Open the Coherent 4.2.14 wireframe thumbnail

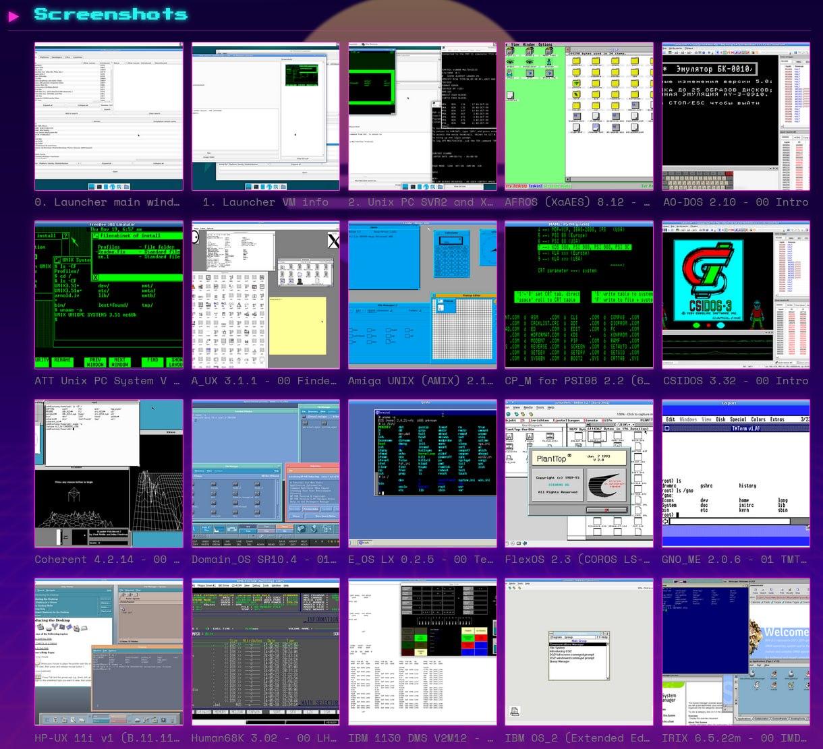tap(109, 474)
